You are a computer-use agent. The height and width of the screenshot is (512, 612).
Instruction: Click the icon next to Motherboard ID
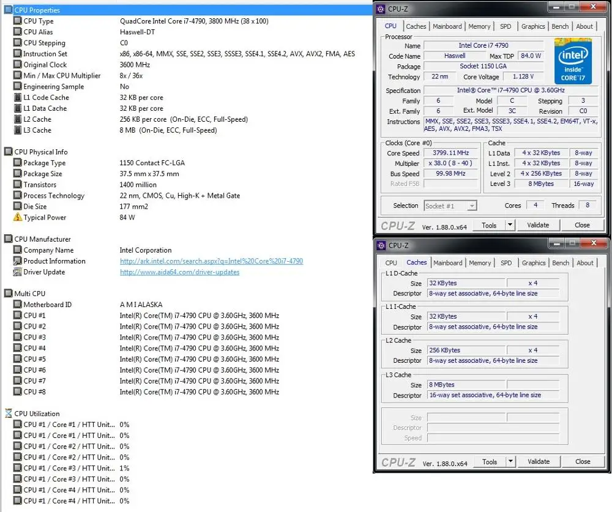click(18, 305)
